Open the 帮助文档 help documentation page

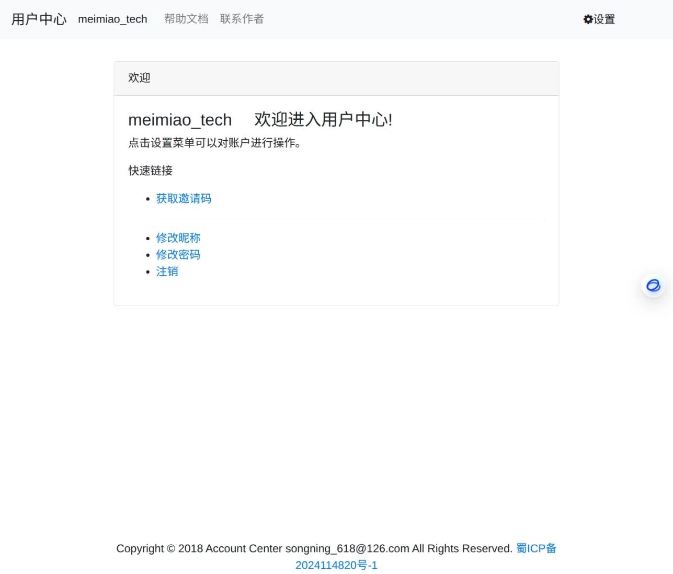186,19
